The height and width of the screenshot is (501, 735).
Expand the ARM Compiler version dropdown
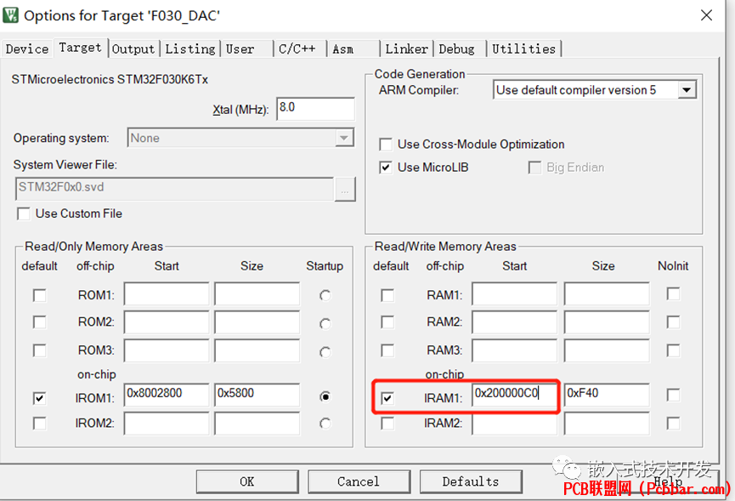click(x=595, y=90)
